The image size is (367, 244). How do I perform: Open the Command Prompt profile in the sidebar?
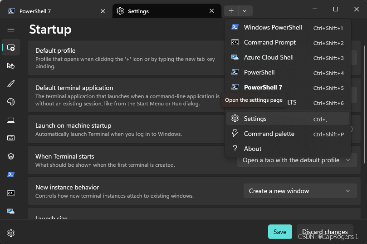(x=11, y=193)
